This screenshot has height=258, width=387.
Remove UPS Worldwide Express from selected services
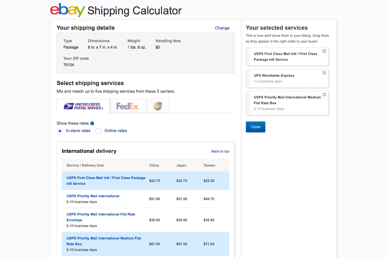pyautogui.click(x=324, y=73)
